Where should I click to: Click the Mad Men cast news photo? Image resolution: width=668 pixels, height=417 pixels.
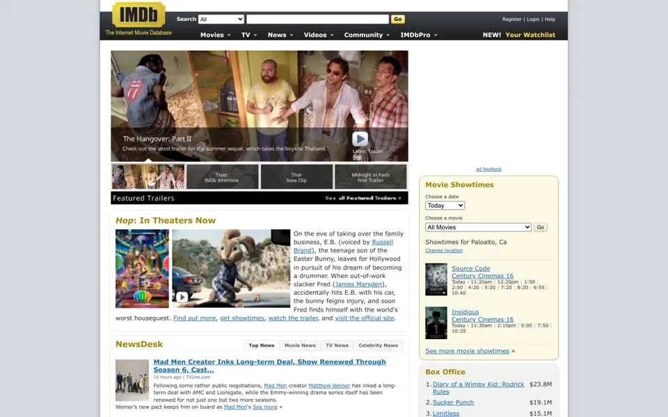132,380
